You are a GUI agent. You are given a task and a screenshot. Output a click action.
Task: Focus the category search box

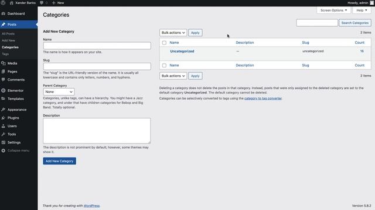click(317, 23)
